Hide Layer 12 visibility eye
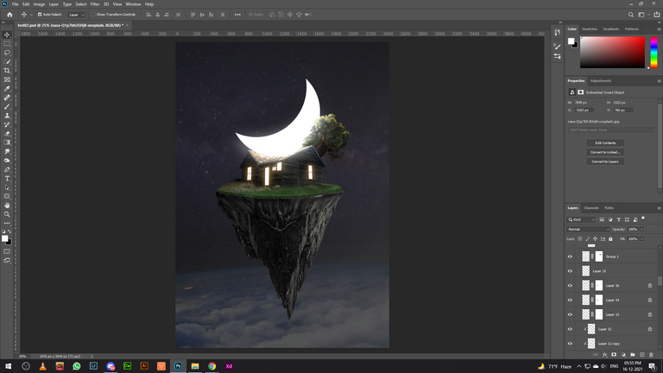The height and width of the screenshot is (373, 663). pos(570,329)
